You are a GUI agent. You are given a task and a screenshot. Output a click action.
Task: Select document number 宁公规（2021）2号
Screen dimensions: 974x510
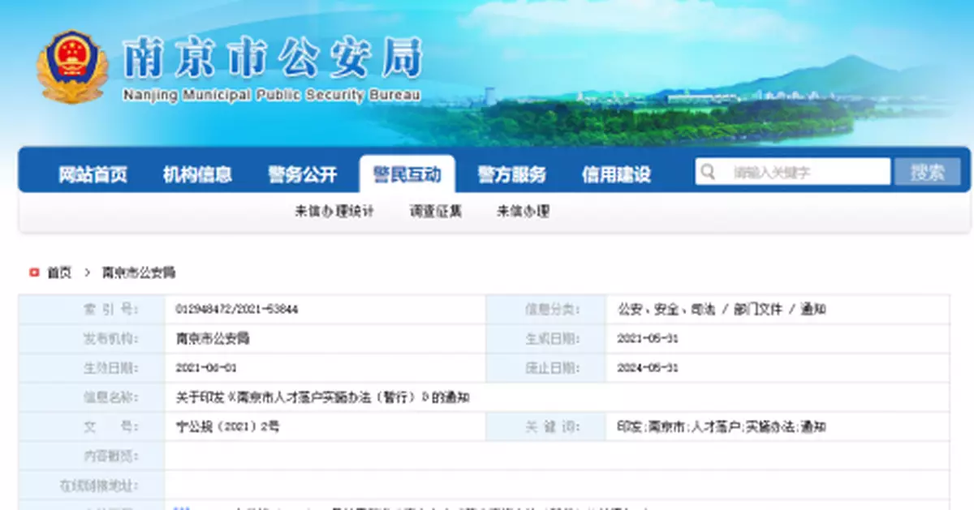(227, 426)
